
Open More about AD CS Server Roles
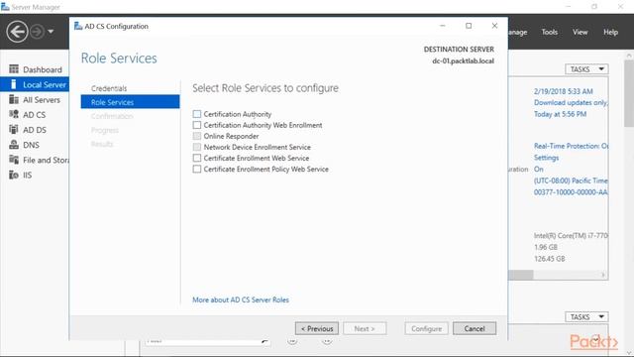(241, 299)
